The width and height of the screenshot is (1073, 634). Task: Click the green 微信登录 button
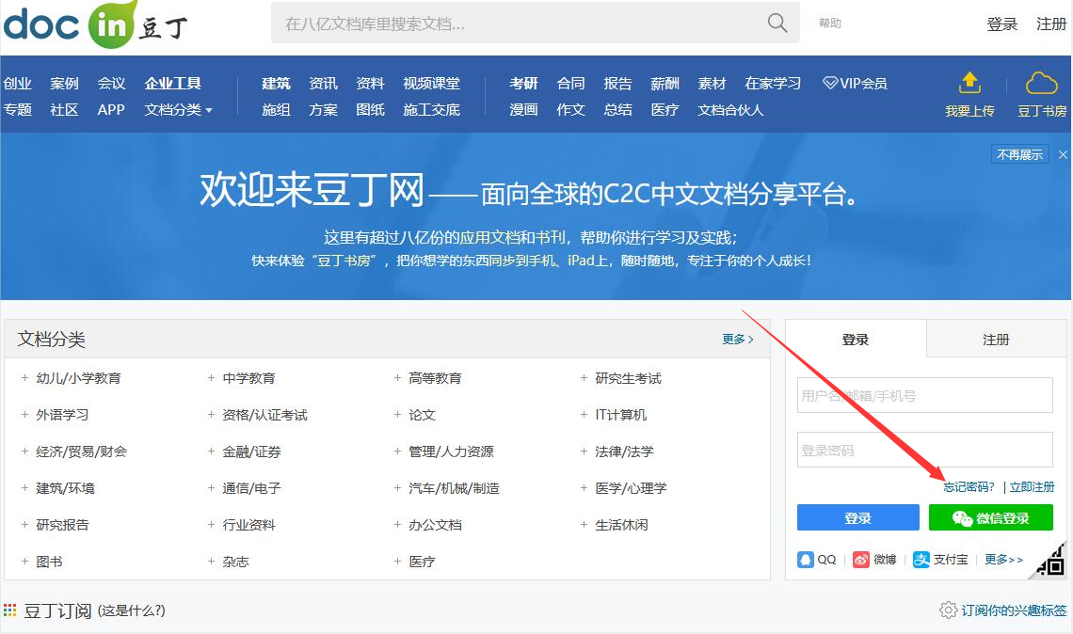[x=991, y=517]
